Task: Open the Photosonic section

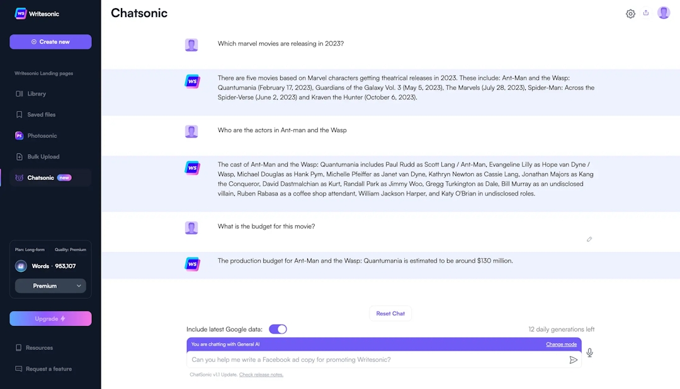Action: (42, 135)
